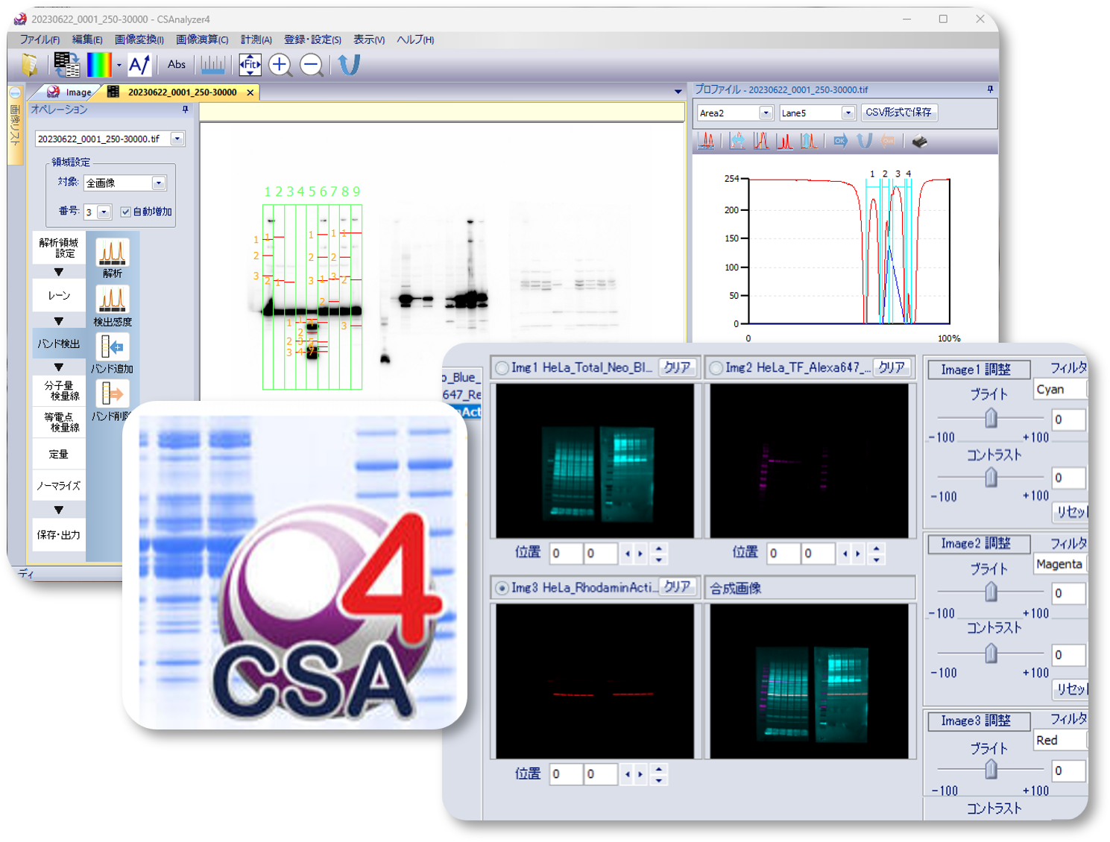This screenshot has width=1110, height=842.
Task: Open the 画像変換(I) menu
Action: point(139,39)
